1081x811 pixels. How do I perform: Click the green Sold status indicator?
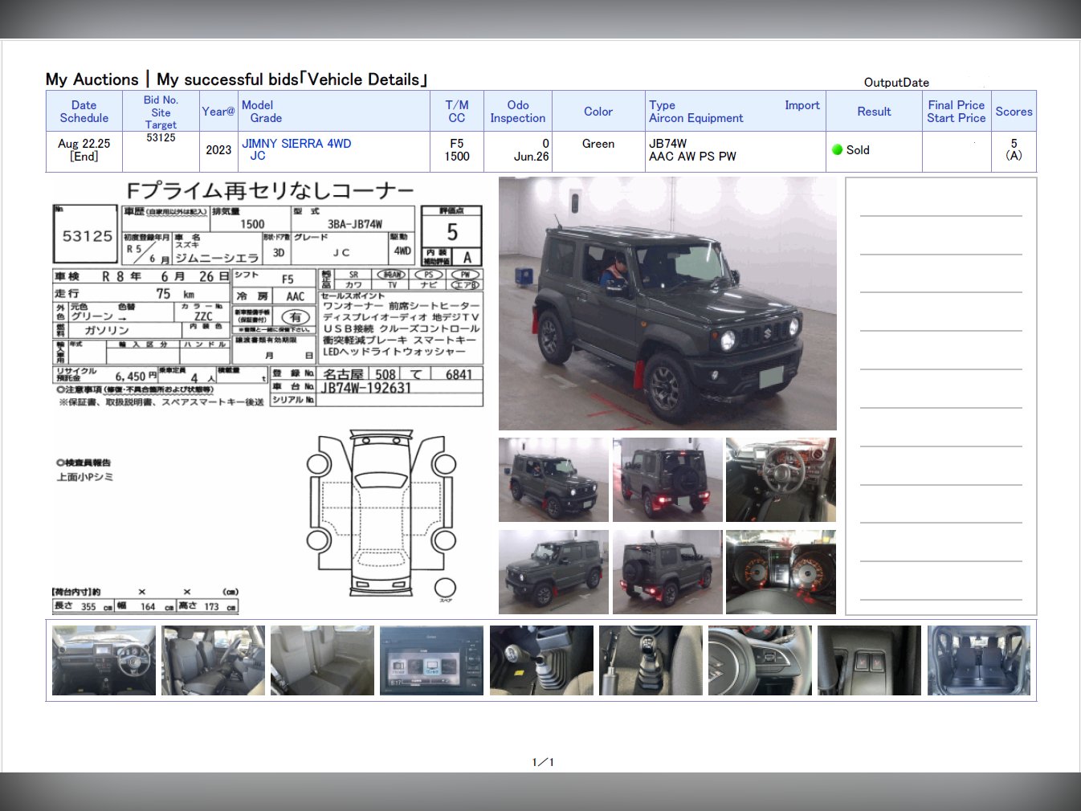pyautogui.click(x=838, y=149)
